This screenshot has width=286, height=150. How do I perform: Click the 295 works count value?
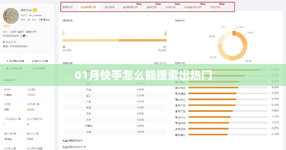click(x=6, y=109)
